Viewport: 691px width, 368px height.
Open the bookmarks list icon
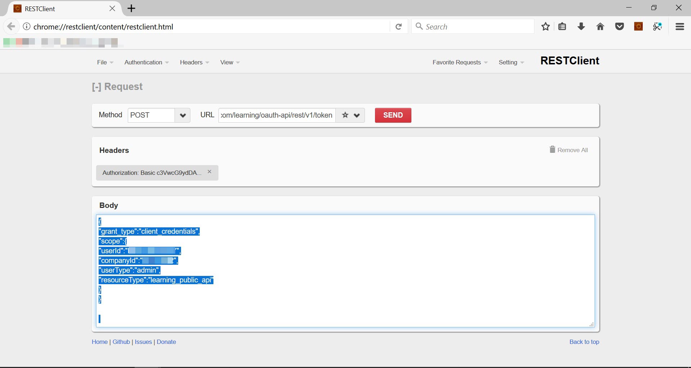click(562, 27)
